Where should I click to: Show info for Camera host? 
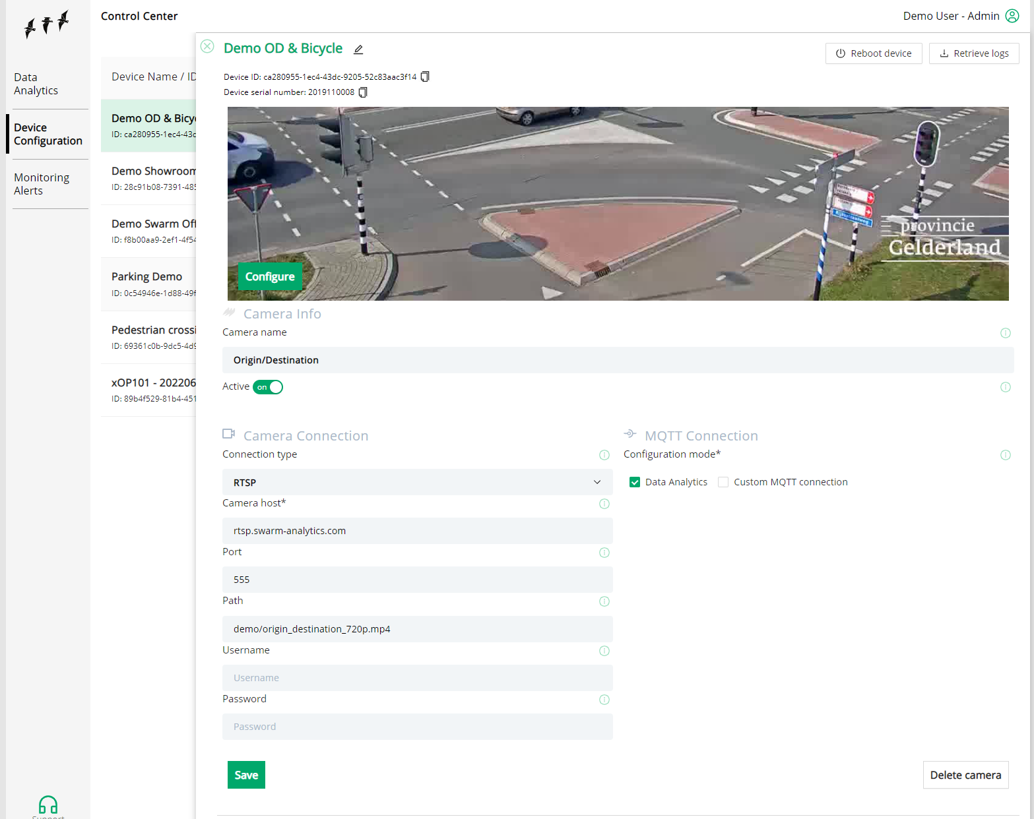pyautogui.click(x=604, y=504)
